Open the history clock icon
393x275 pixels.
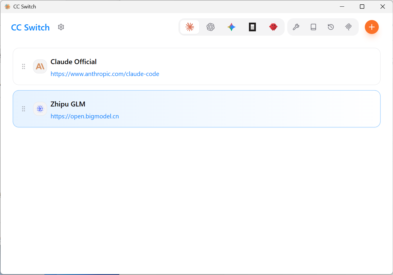coord(331,27)
